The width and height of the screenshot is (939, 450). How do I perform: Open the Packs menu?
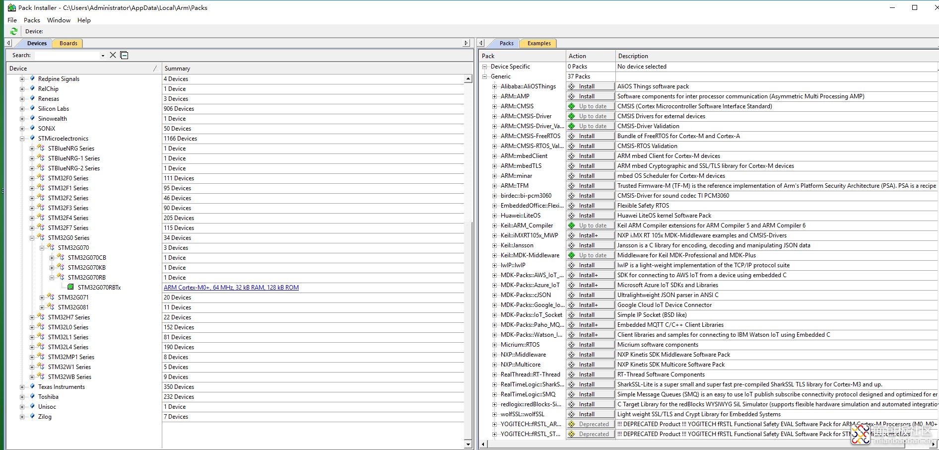32,20
